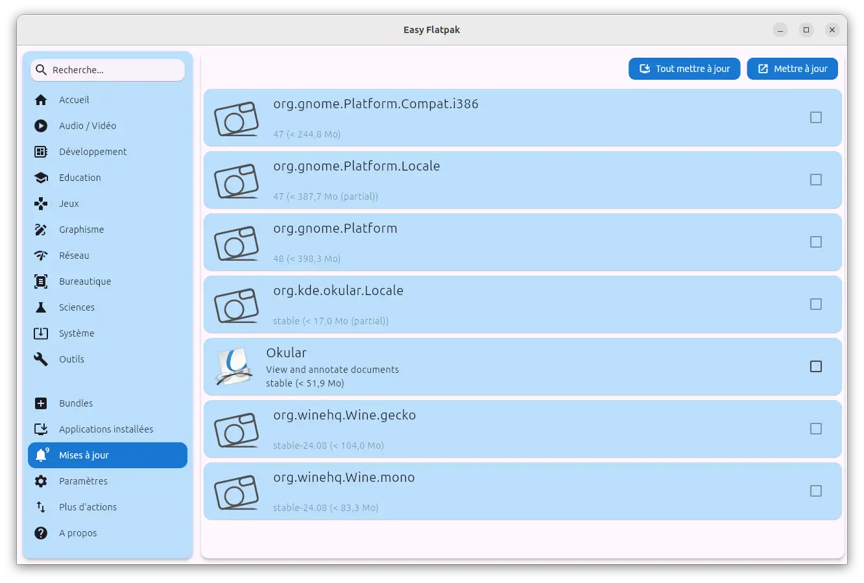Close the Easy Flatpak window
Image resolution: width=864 pixels, height=583 pixels.
[x=832, y=30]
